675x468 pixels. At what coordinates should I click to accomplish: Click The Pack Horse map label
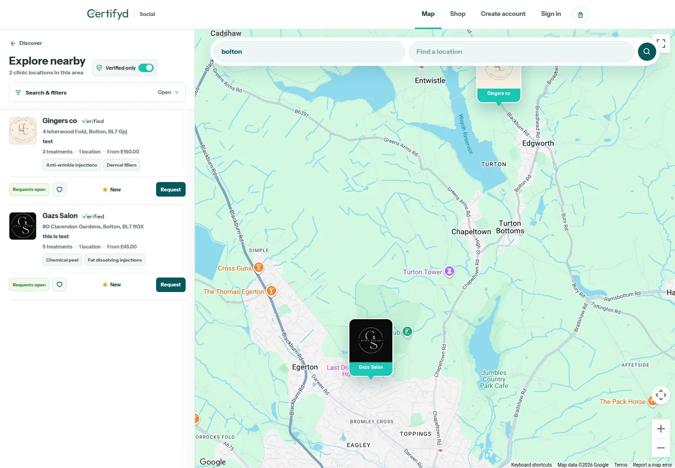(622, 402)
